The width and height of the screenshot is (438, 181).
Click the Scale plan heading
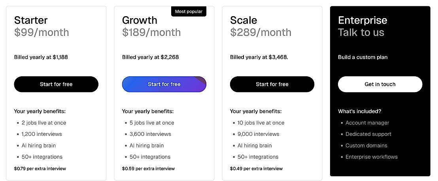pos(244,20)
